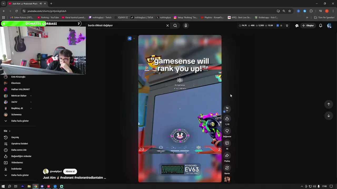Open the YouTube account avatar menu
Screen dimensions: 337x189
[329, 25]
